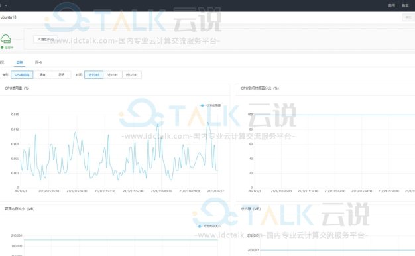415x256 pixels.
Task: Click the 200,000 label on the total memory chart
Action: [253, 250]
